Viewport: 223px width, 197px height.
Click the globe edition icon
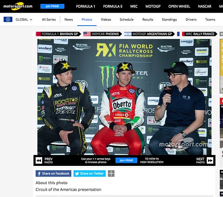tap(8, 19)
